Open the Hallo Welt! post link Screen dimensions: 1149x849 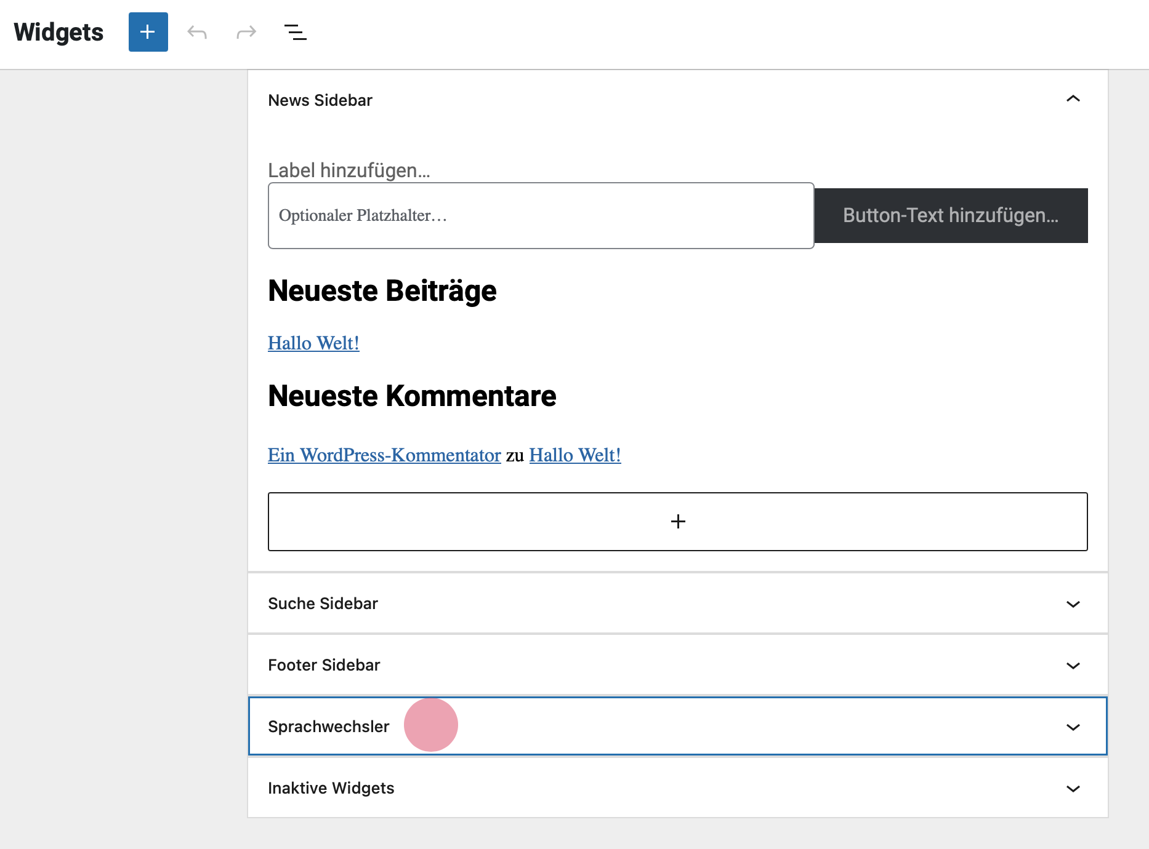tap(313, 343)
